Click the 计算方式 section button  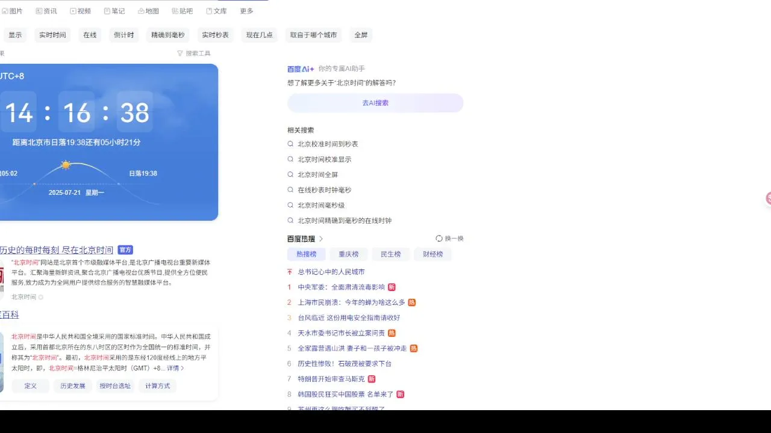click(157, 386)
